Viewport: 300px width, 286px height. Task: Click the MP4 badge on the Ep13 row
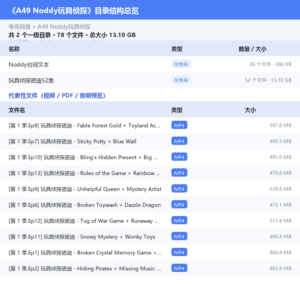point(179,173)
